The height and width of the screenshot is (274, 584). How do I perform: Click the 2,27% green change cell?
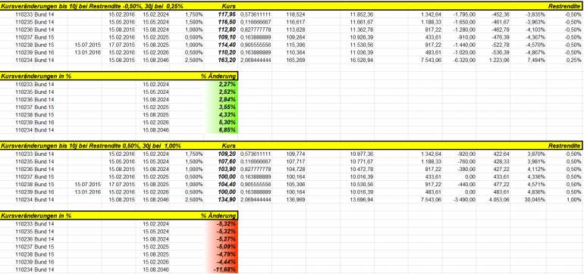click(221, 84)
